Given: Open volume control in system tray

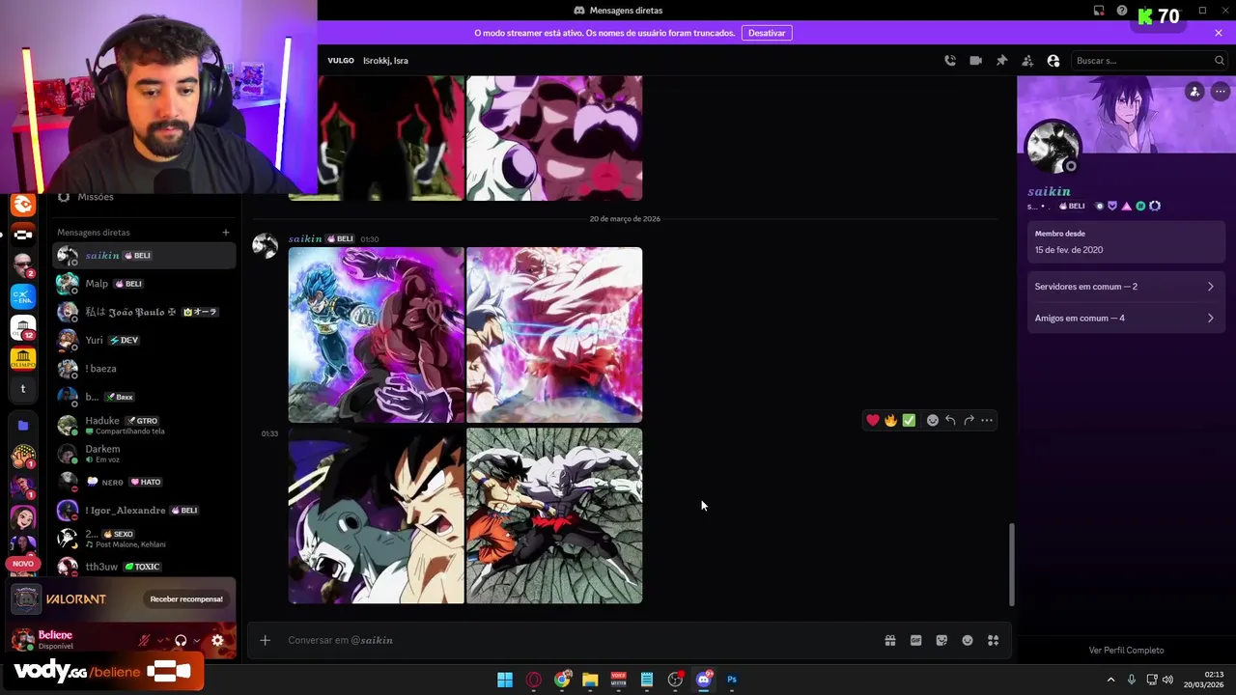Looking at the screenshot, I should [1167, 680].
